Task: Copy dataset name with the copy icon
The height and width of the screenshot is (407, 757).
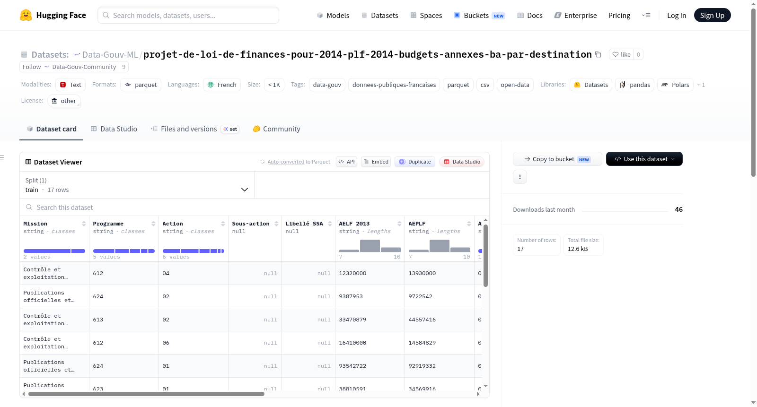Action: (x=598, y=54)
